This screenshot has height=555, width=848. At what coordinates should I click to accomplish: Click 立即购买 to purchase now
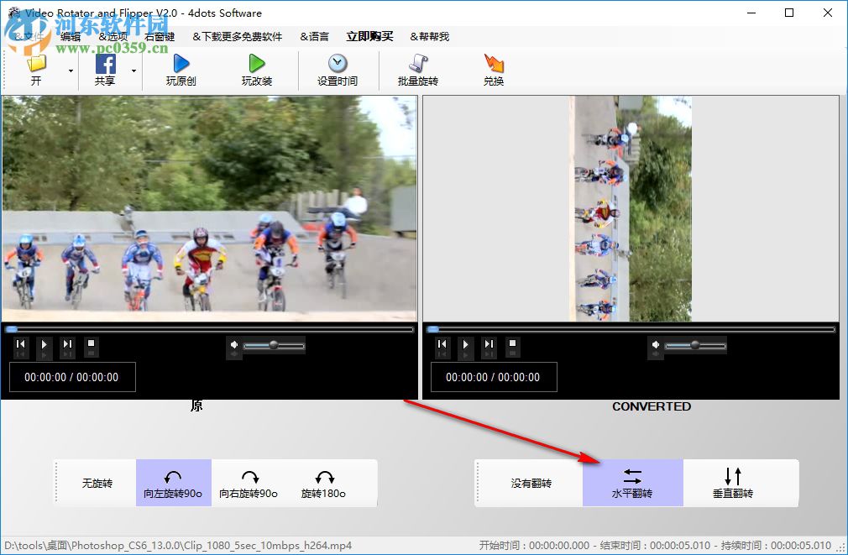click(368, 36)
